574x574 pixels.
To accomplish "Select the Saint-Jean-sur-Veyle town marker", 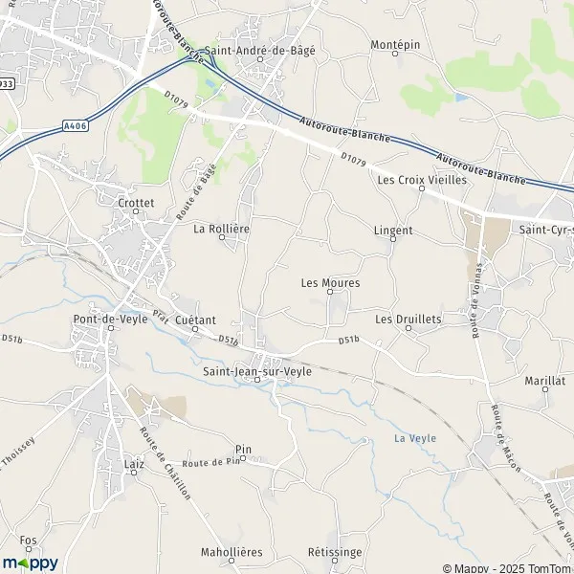I will point(257,380).
